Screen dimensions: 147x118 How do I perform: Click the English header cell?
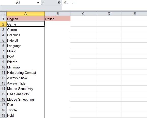(x=25, y=19)
